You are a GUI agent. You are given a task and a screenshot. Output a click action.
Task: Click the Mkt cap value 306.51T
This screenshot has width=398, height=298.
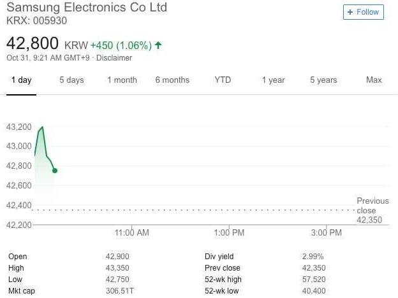[119, 291]
